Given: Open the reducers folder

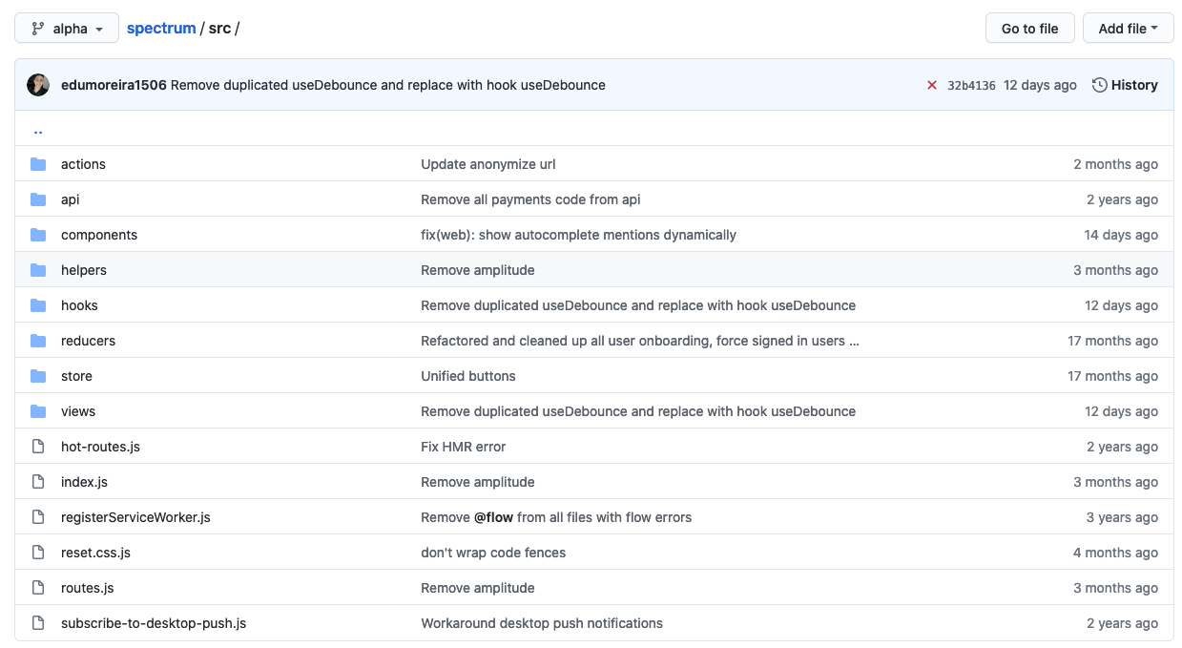Looking at the screenshot, I should point(88,340).
